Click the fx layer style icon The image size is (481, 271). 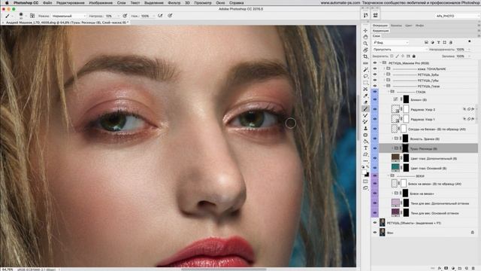click(439, 268)
